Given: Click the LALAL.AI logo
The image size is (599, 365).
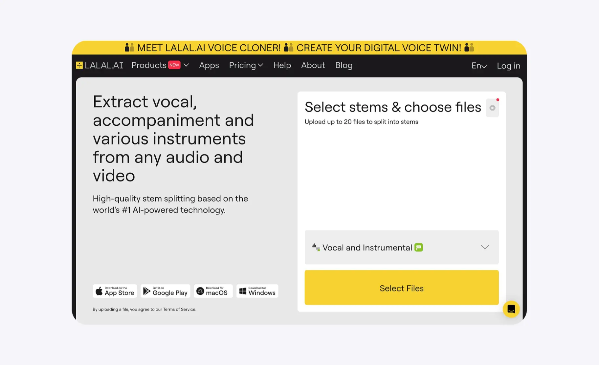Looking at the screenshot, I should point(100,65).
